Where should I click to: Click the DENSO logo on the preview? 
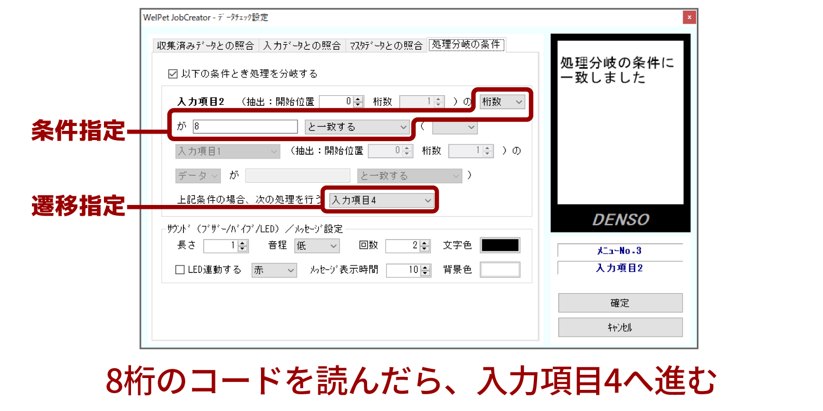620,219
